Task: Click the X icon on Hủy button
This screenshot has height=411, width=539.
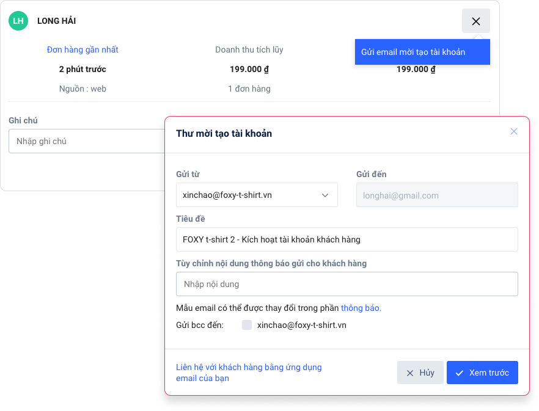Action: [x=410, y=373]
